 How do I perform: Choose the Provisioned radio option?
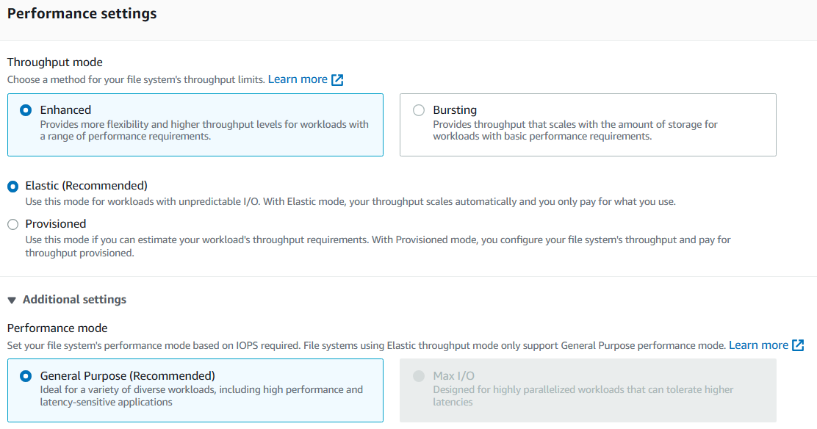point(13,225)
